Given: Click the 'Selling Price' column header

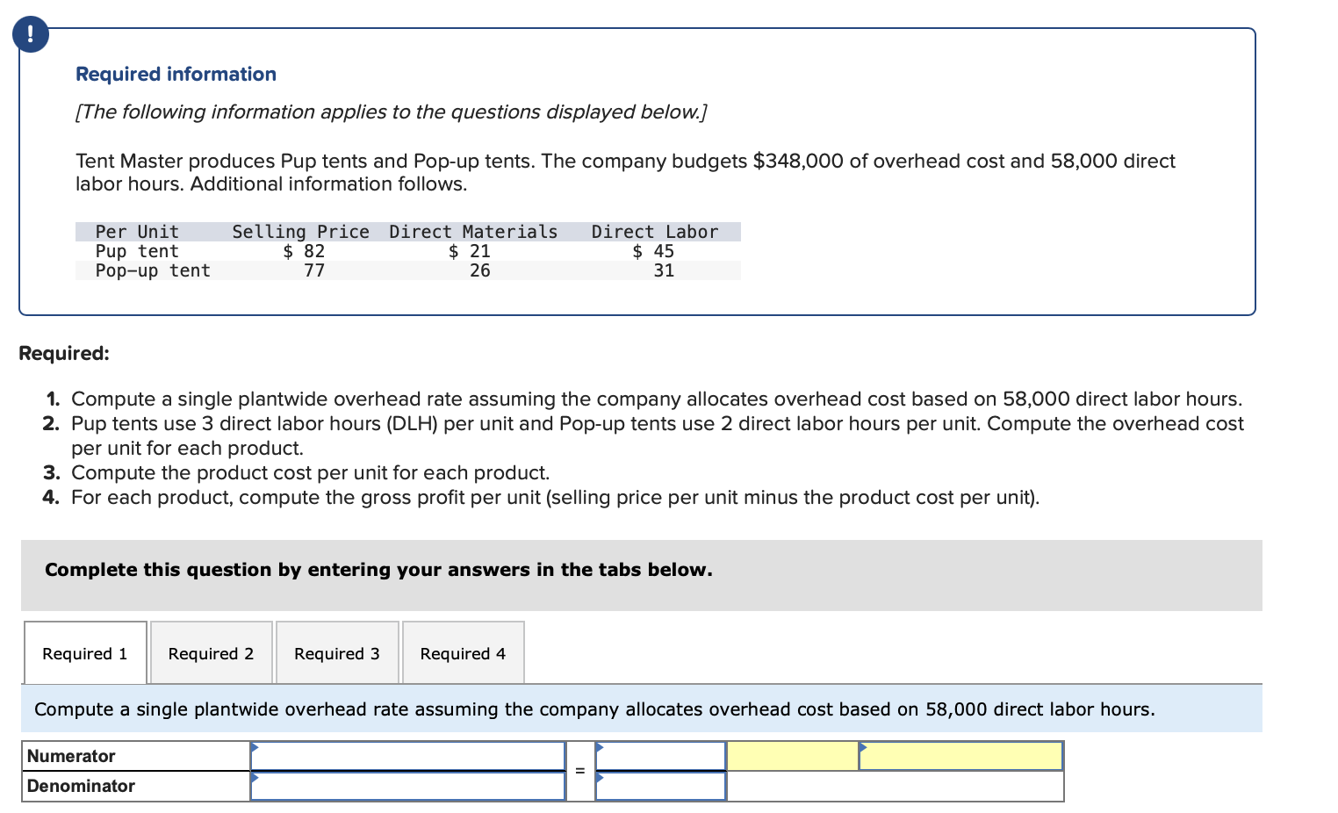Looking at the screenshot, I should (300, 232).
